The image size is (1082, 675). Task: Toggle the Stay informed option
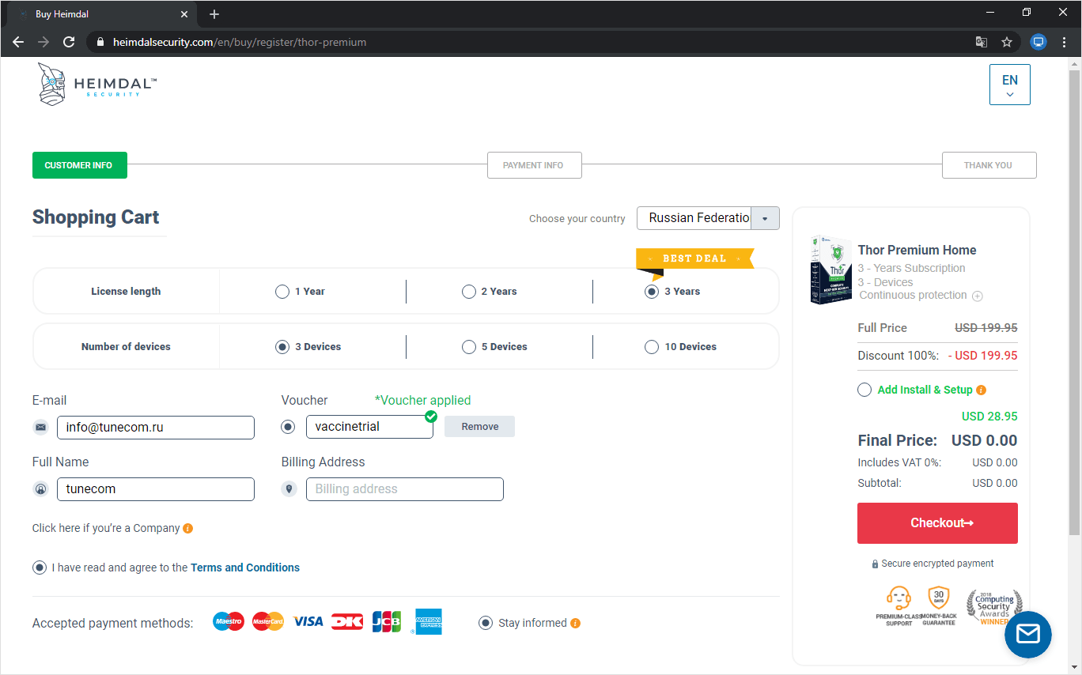pos(486,623)
